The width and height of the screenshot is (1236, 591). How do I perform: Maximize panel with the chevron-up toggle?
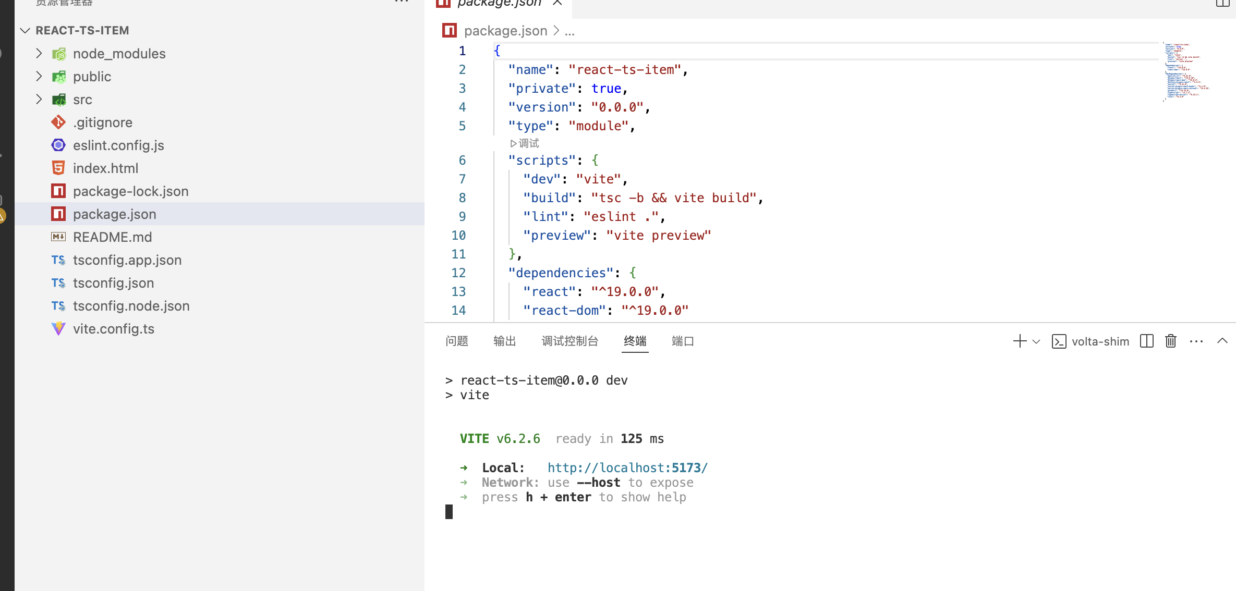pyautogui.click(x=1222, y=341)
